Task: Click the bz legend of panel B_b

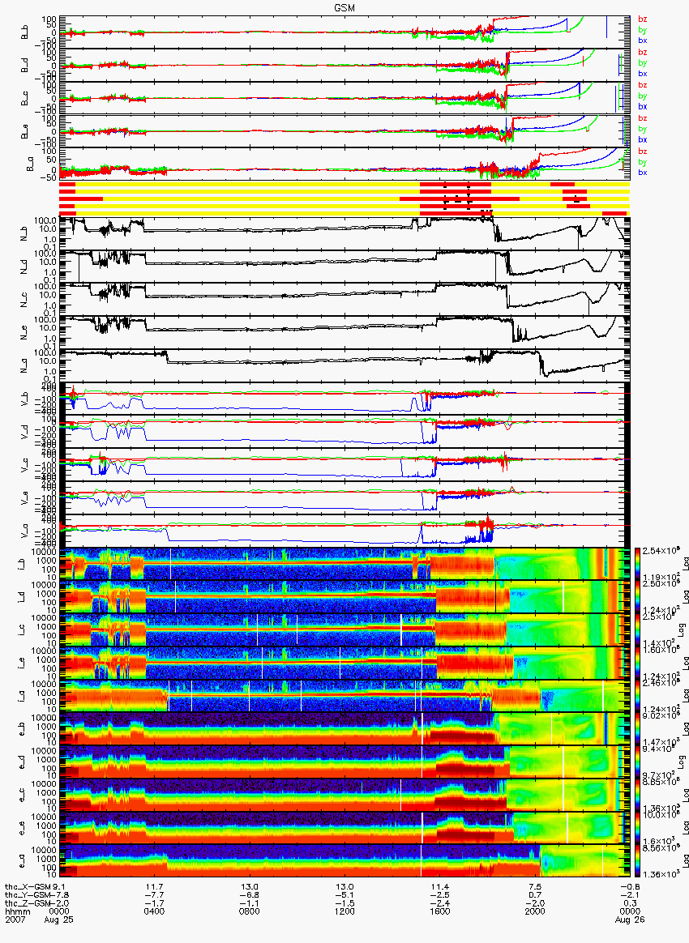Action: pos(643,19)
